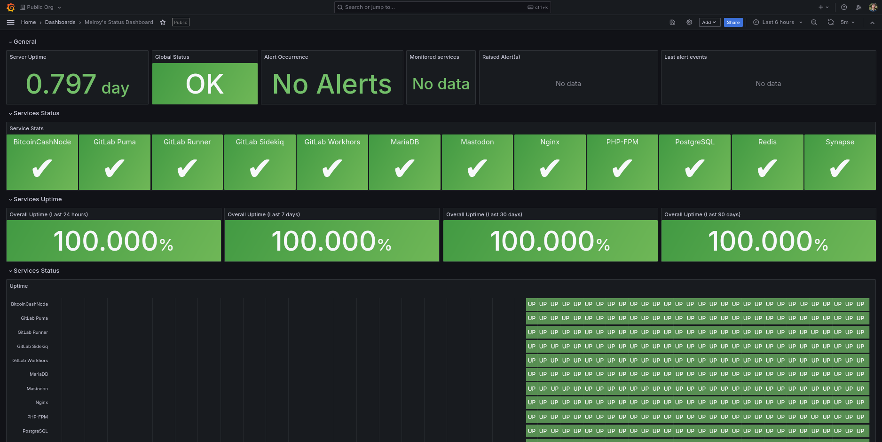Click the Overall Uptime (Last 30 days) title

coord(484,214)
